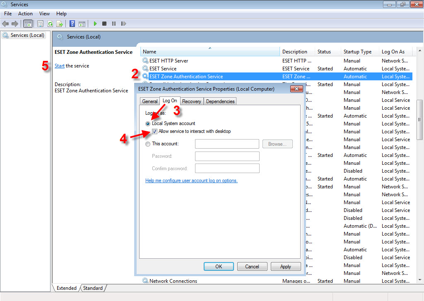Screen dimensions: 424x301
Task: Toggle the Action Pane toolbar icon
Action: [82, 24]
